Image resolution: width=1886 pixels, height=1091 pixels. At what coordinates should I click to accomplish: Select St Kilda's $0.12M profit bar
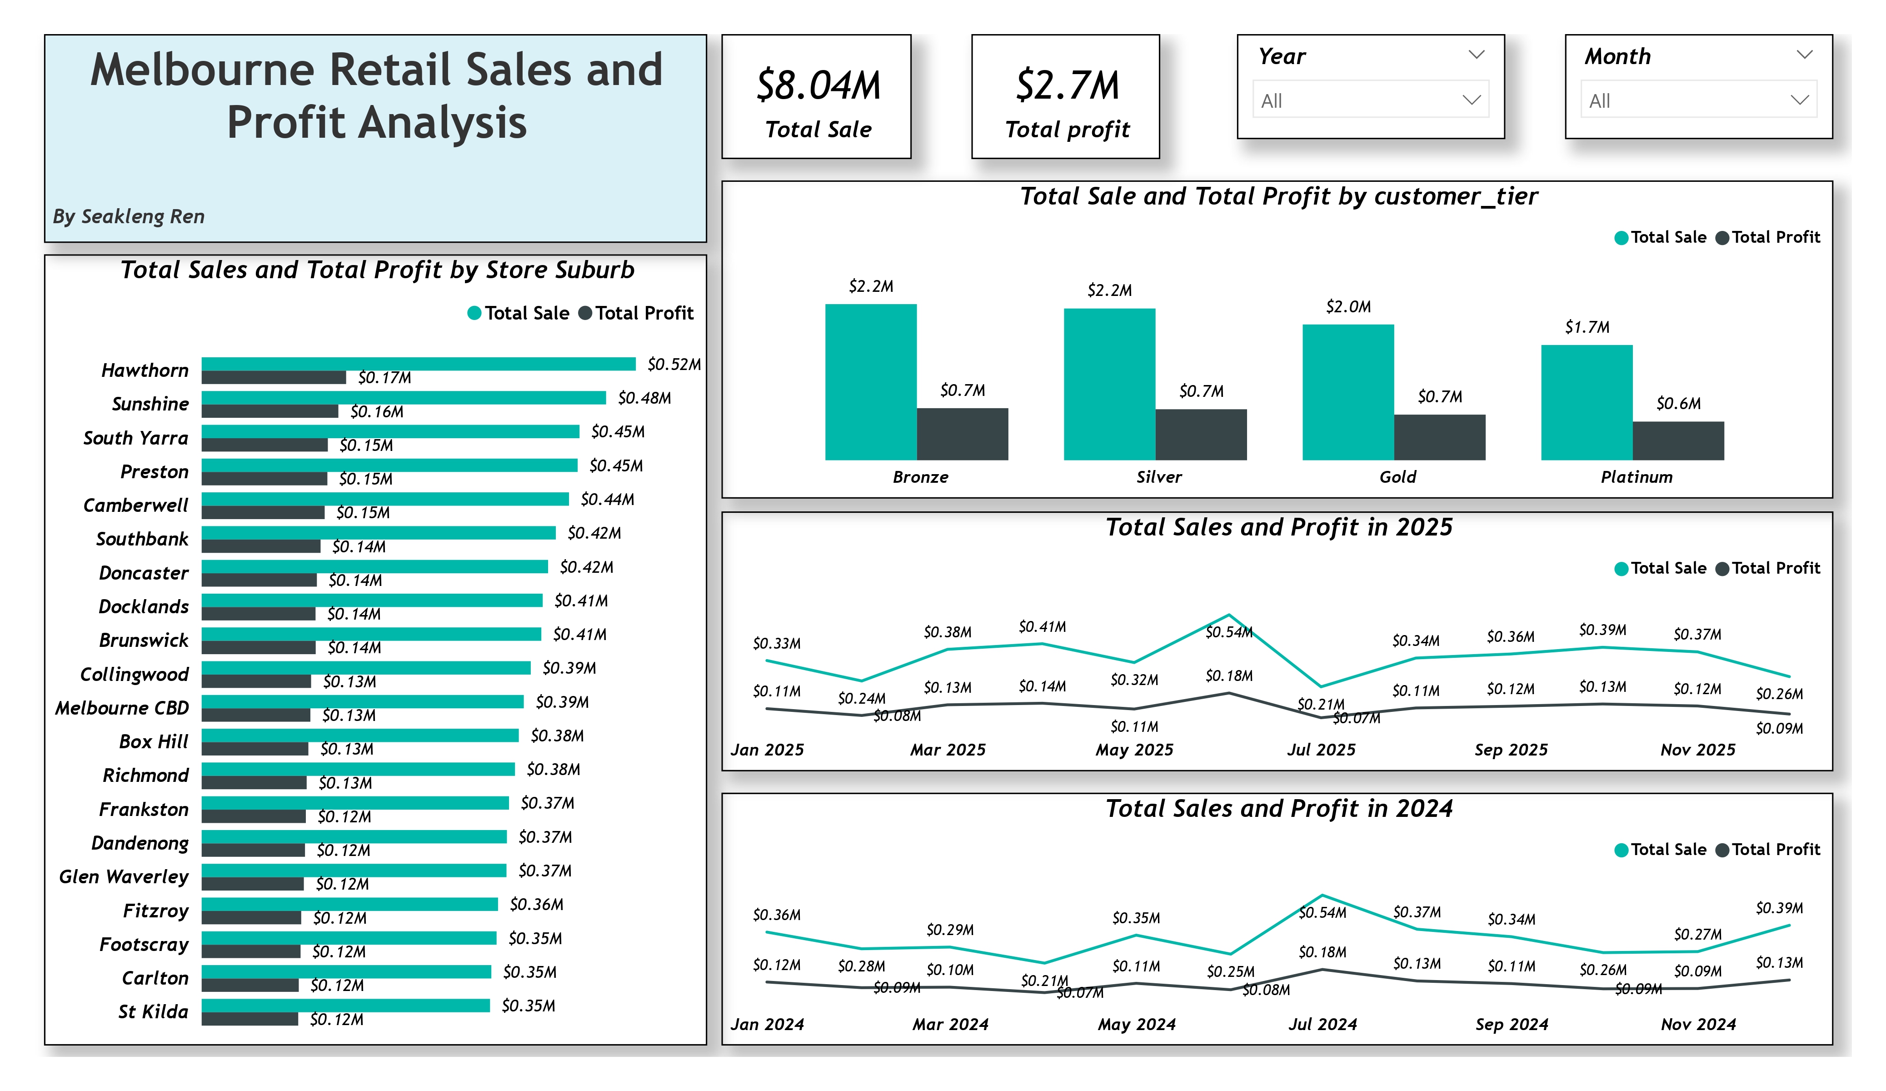tap(250, 1019)
